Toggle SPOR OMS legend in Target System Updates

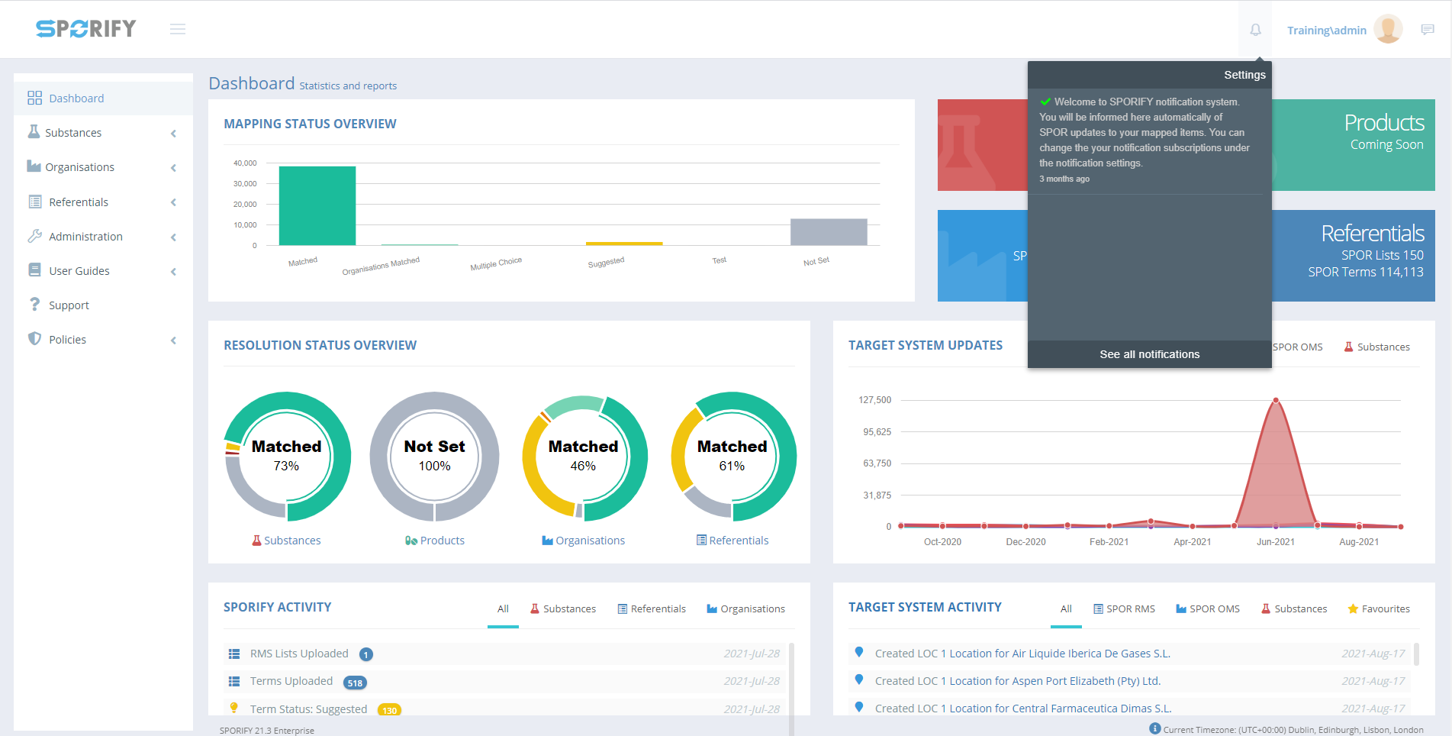click(1297, 347)
